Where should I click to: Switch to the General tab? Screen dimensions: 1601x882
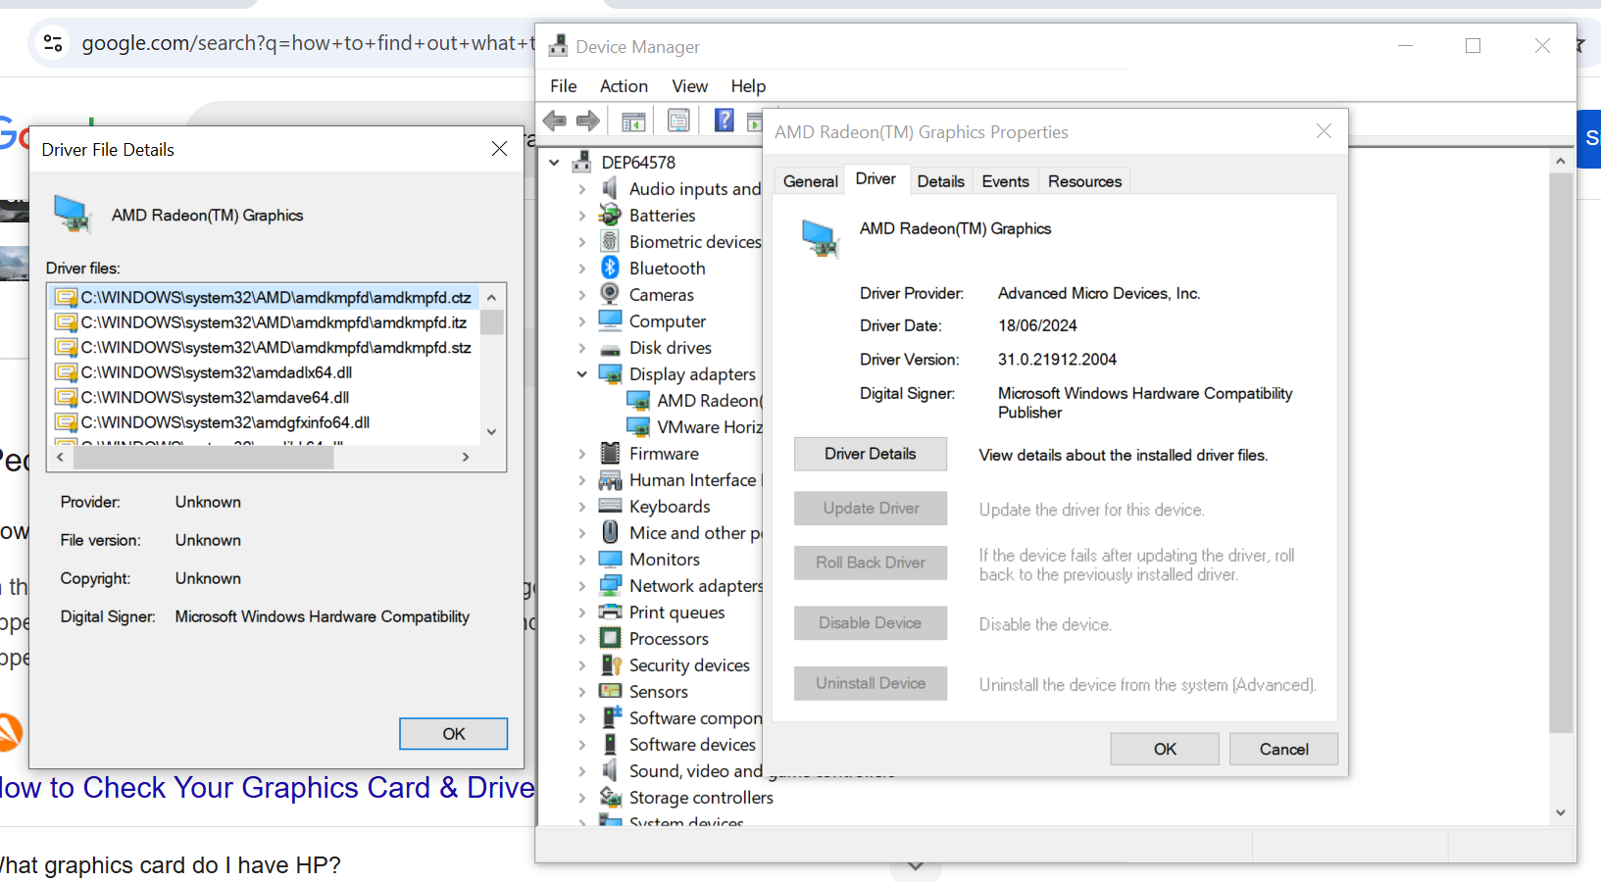[x=811, y=181]
